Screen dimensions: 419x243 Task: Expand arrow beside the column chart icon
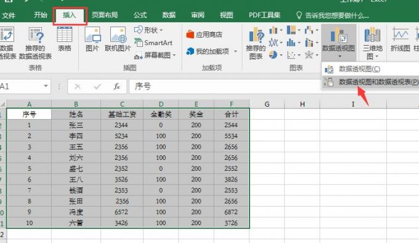pyautogui.click(x=281, y=30)
